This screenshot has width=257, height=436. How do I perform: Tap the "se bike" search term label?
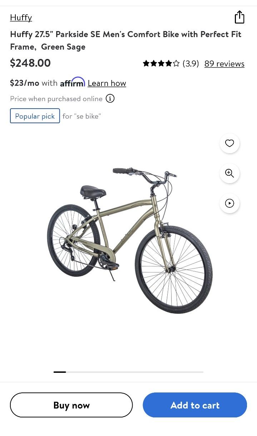[87, 116]
